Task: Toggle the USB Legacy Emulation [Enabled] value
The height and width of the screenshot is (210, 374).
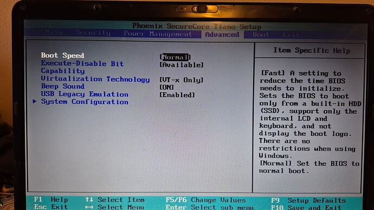Action: [x=177, y=95]
